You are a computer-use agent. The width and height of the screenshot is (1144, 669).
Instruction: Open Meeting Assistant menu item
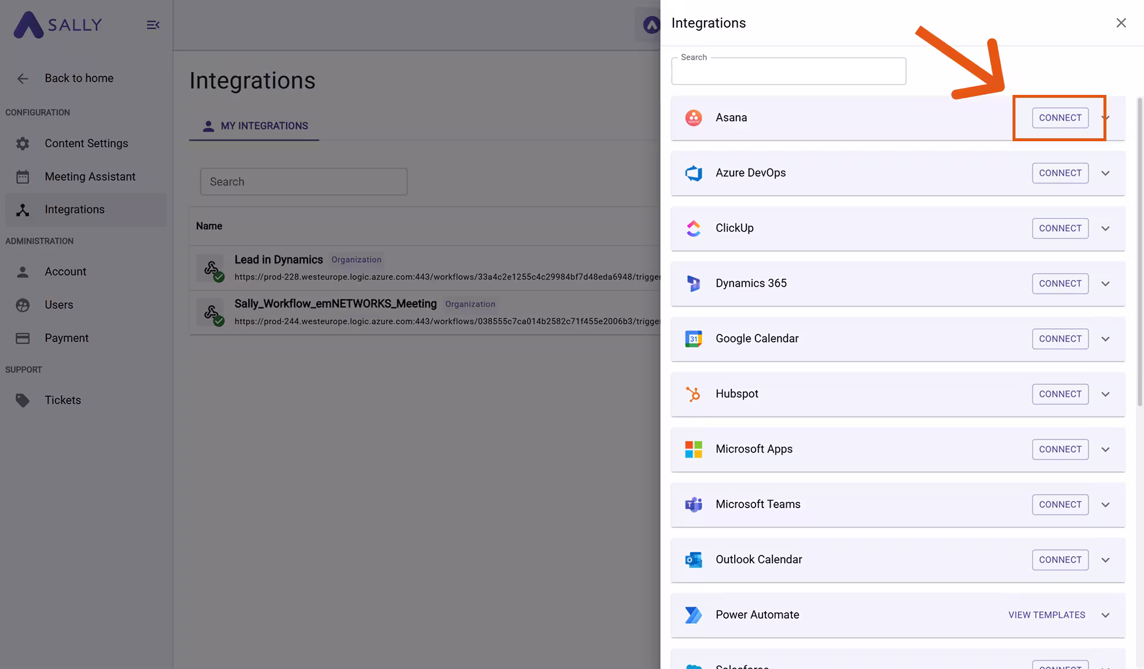[86, 177]
